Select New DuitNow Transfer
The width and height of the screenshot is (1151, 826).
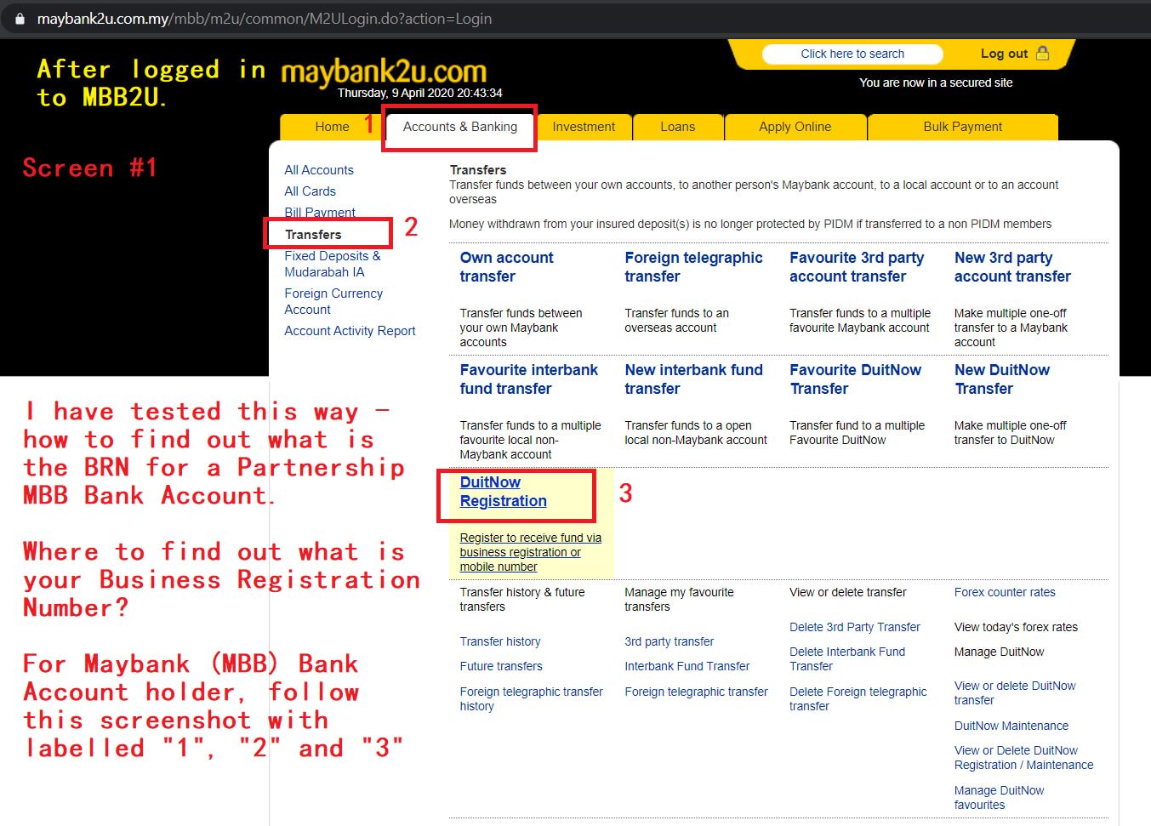click(x=1002, y=379)
